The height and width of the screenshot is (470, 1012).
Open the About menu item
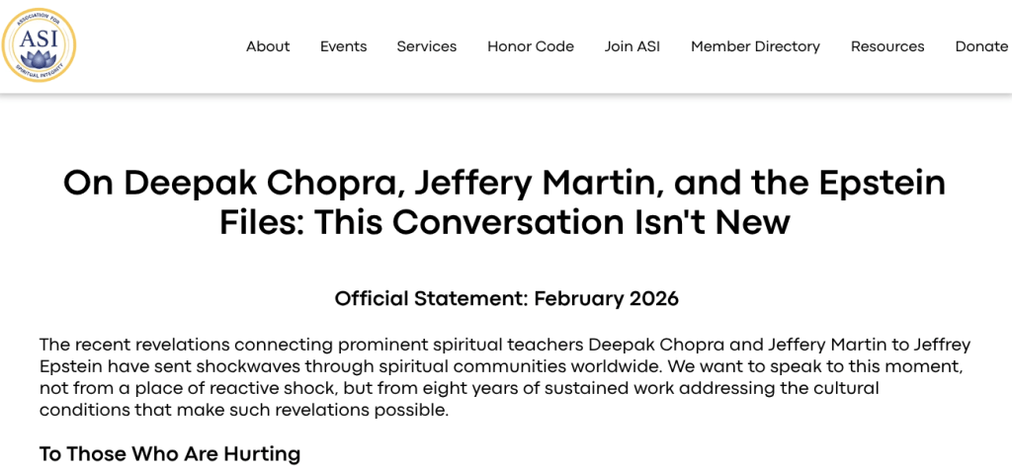268,46
